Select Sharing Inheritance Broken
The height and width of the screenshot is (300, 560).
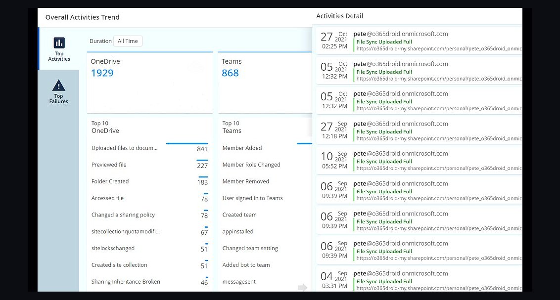point(149,282)
